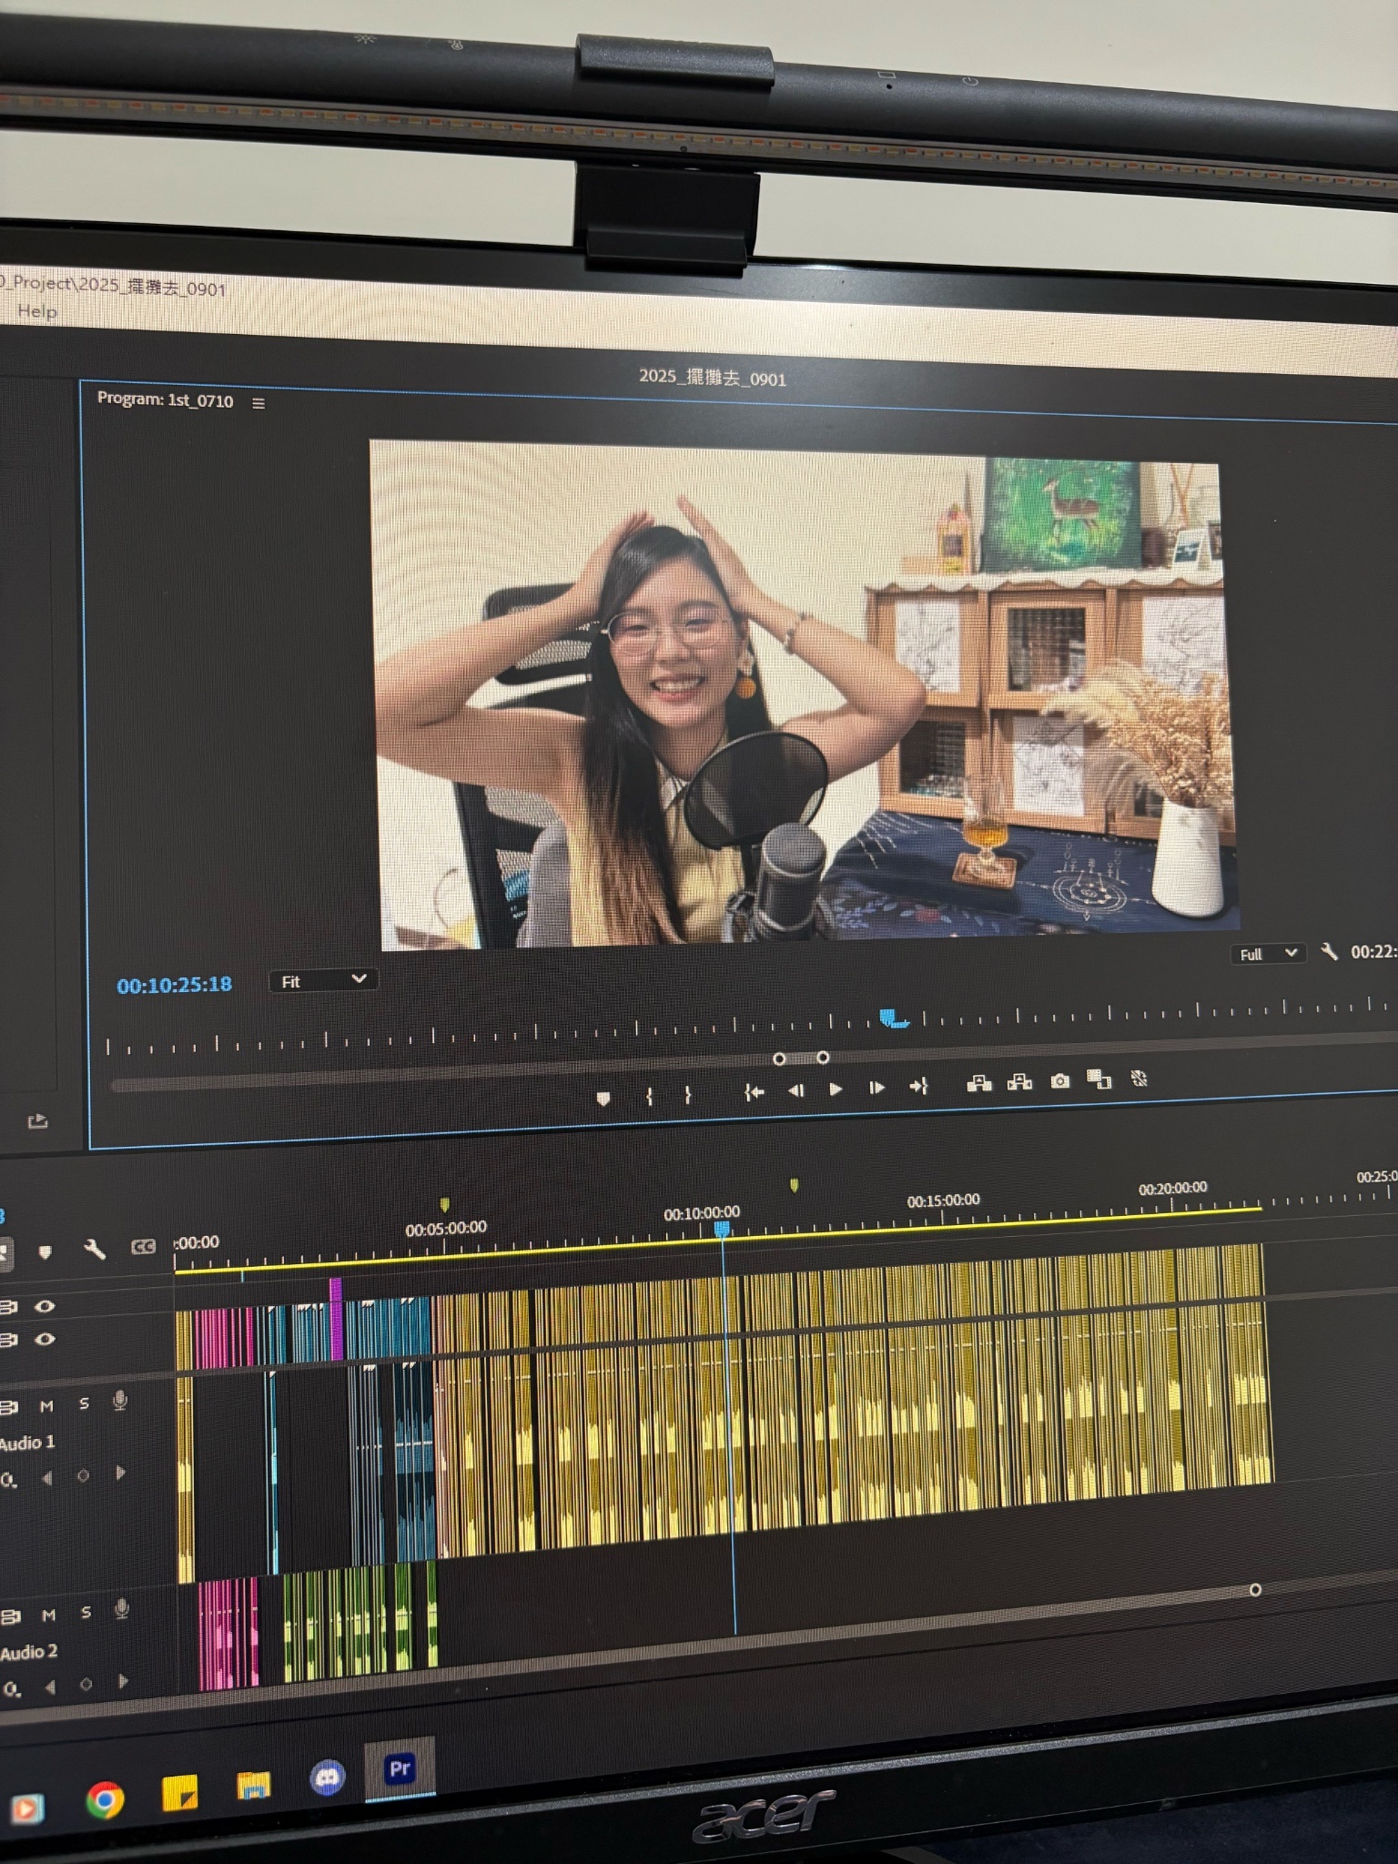The width and height of the screenshot is (1398, 1864).
Task: Click the 00:15:00:00 mark on timeline ruler
Action: click(x=943, y=1201)
